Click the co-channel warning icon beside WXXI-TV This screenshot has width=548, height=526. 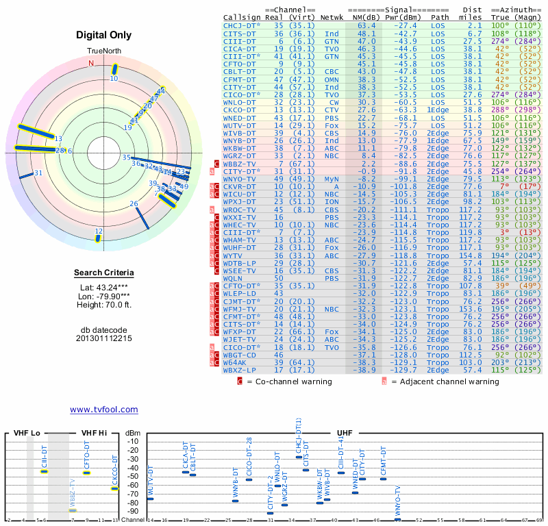click(217, 217)
